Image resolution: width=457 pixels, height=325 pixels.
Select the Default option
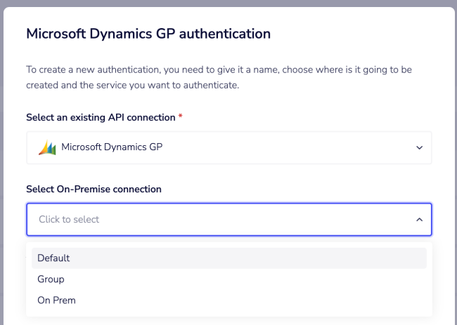pyautogui.click(x=53, y=258)
